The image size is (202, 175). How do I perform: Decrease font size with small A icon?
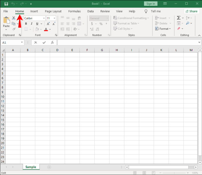point(54,24)
